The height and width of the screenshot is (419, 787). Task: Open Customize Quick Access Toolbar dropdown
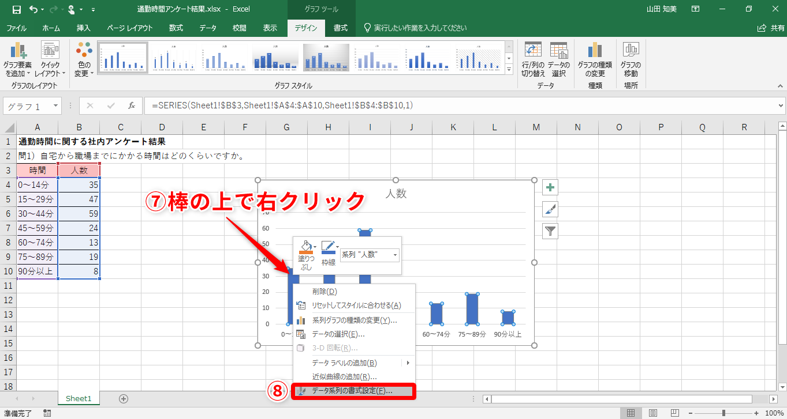pos(94,10)
